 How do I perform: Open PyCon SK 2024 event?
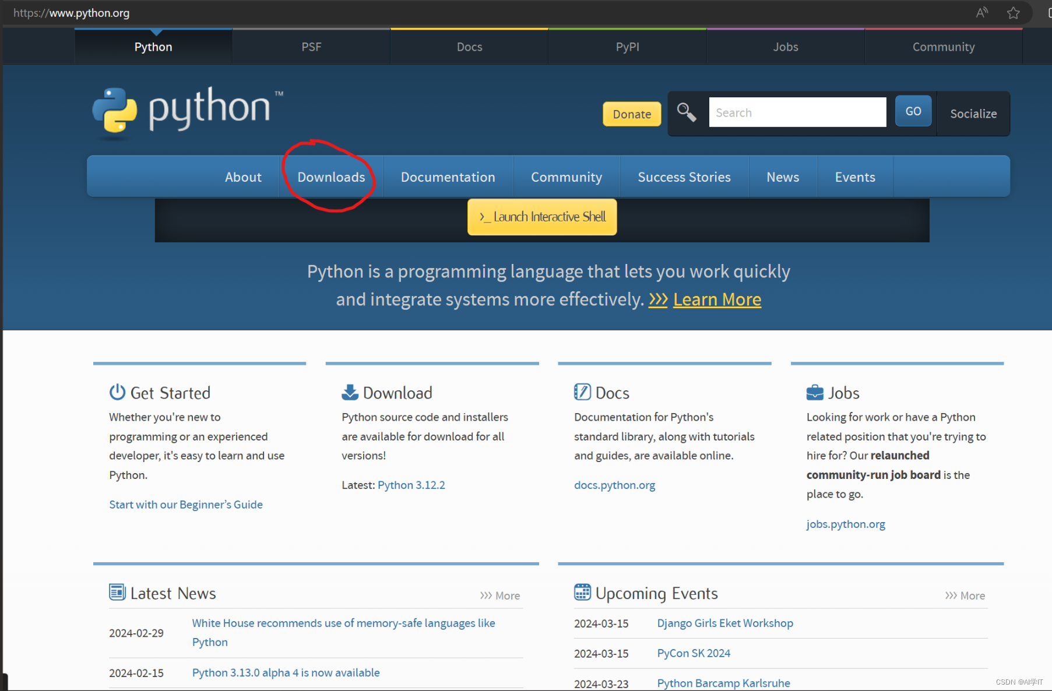[694, 653]
